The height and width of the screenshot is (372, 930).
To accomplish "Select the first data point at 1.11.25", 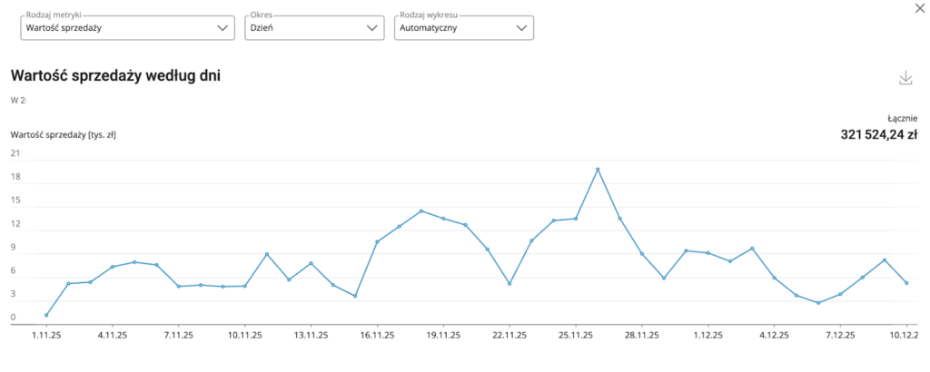I will pos(46,315).
